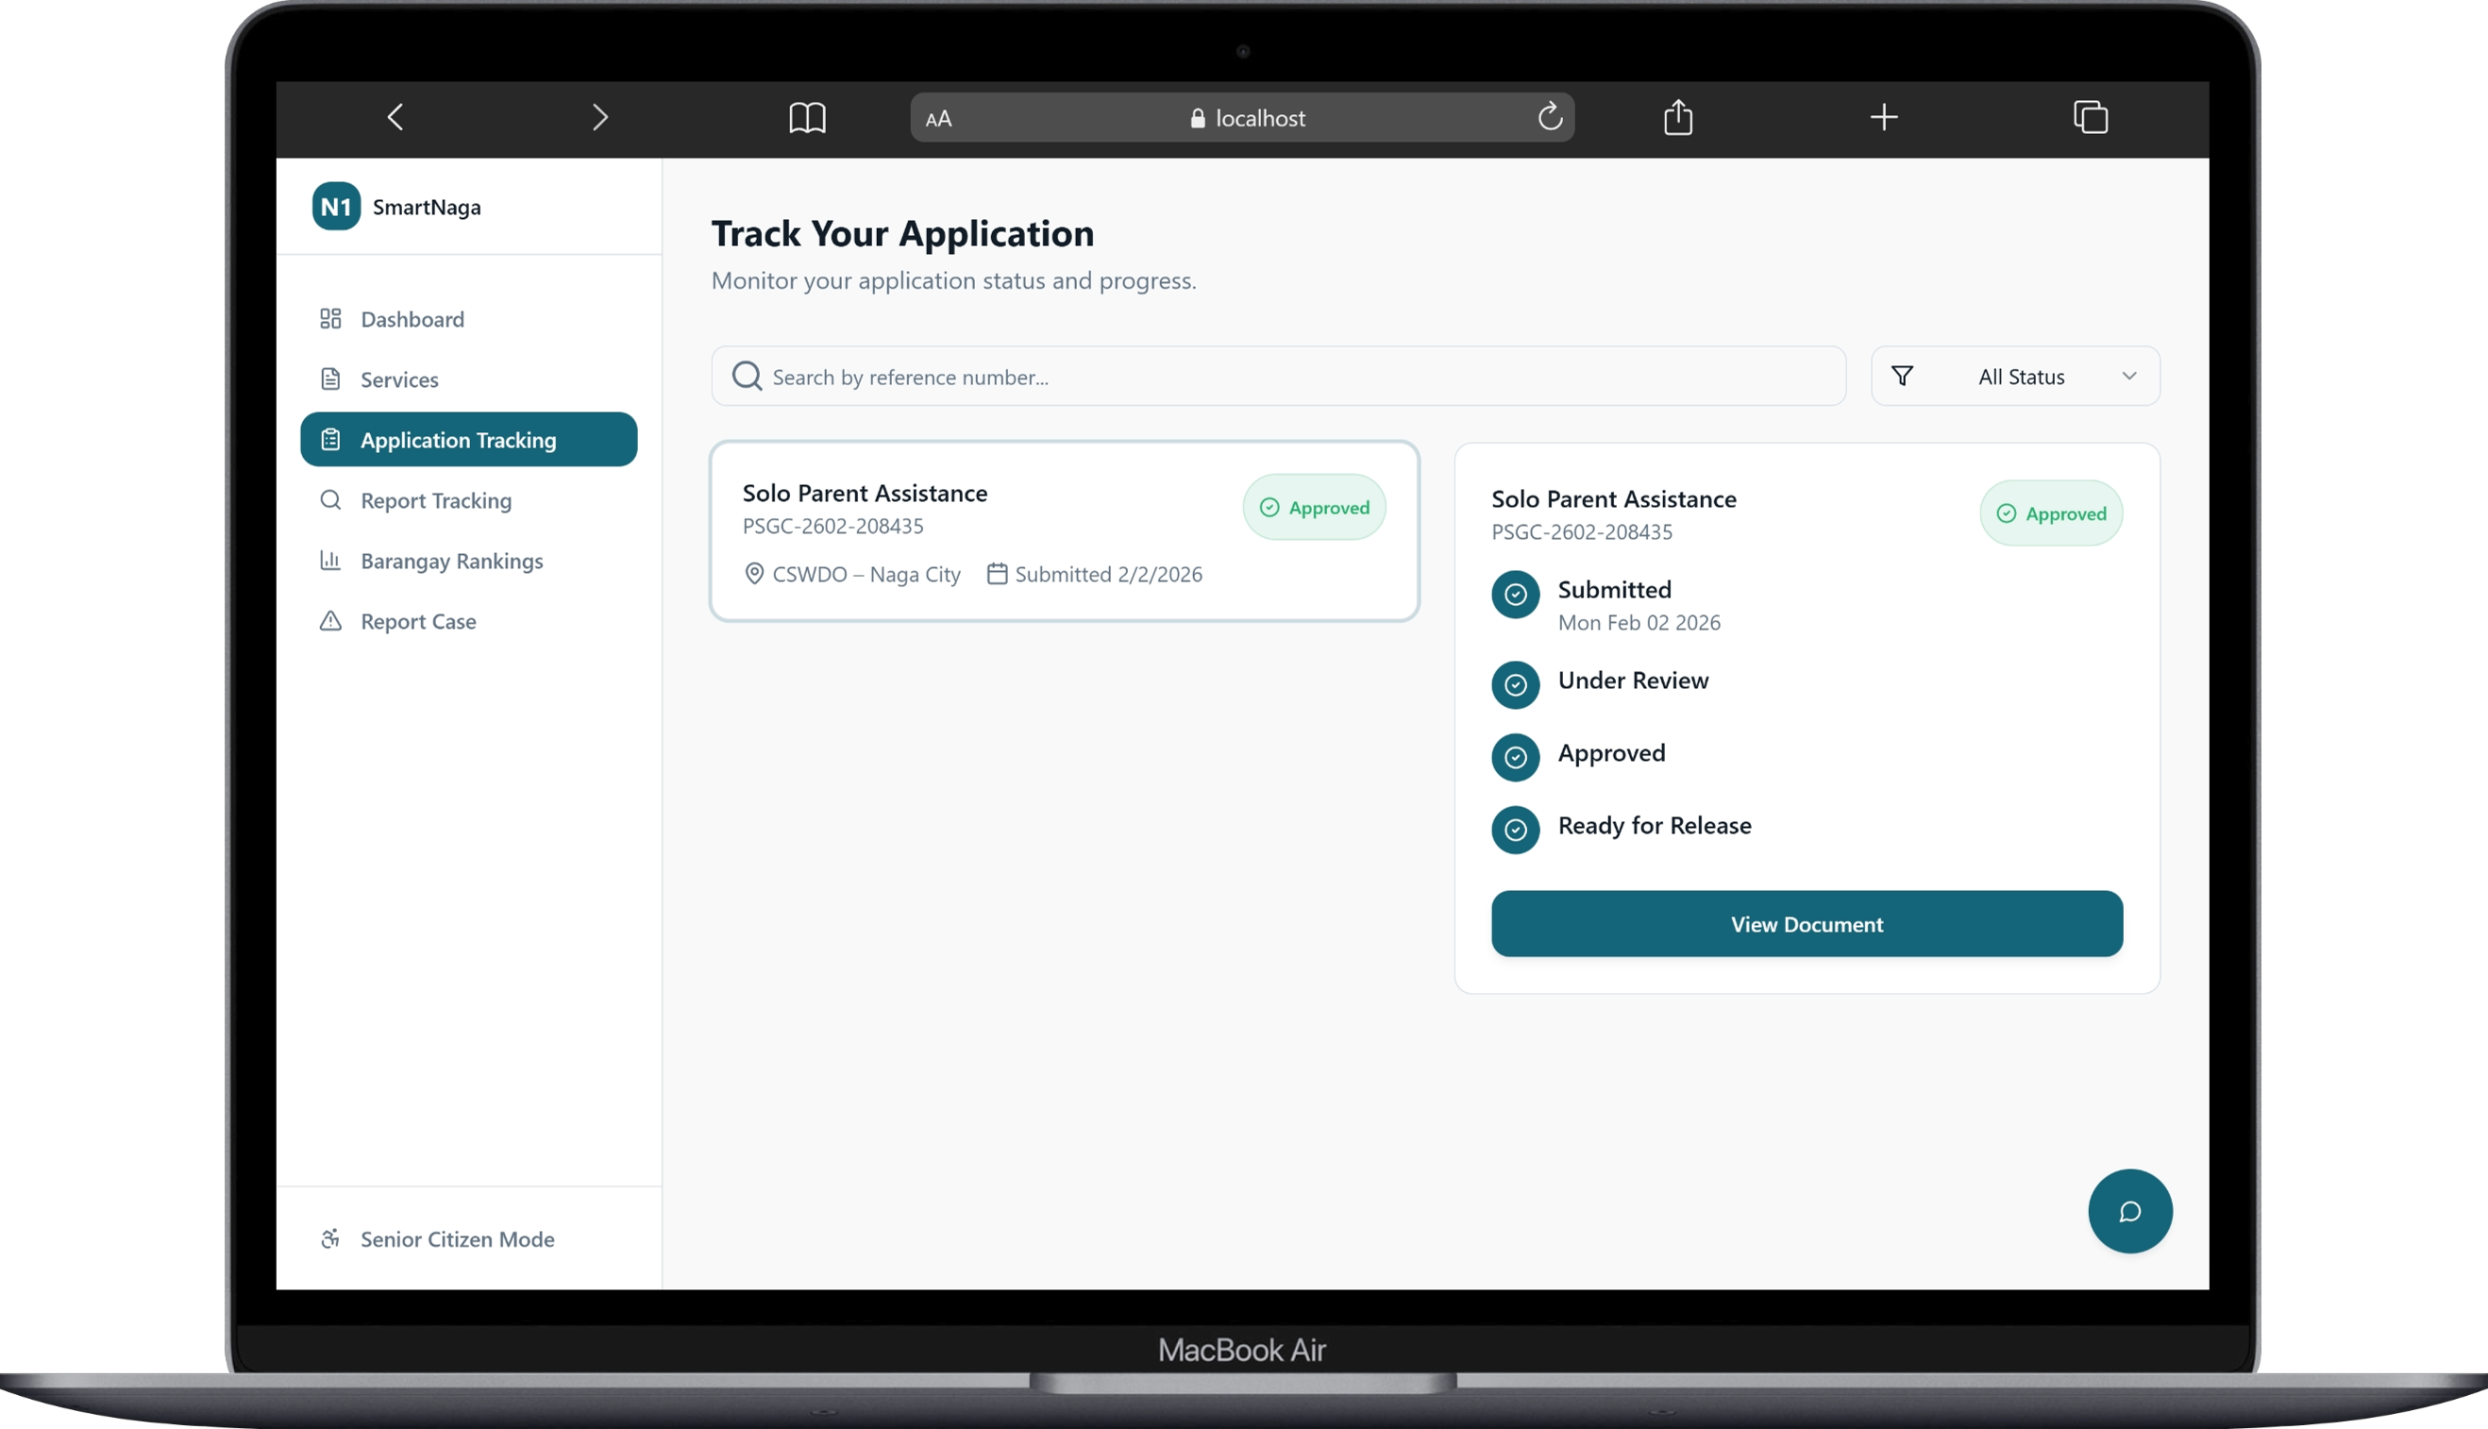
Task: Click 'Monitor your application status and progress.'
Action: pyautogui.click(x=954, y=280)
